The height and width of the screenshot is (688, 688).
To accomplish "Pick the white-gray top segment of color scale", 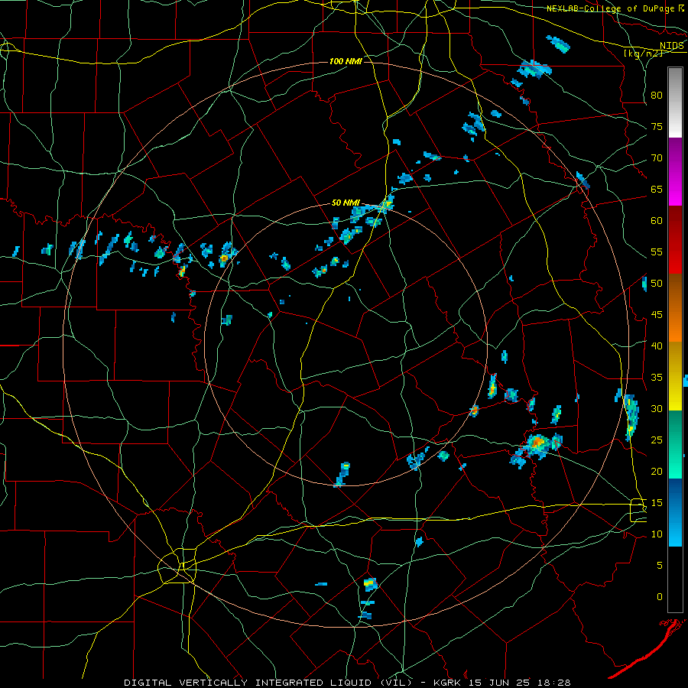I will [x=675, y=102].
